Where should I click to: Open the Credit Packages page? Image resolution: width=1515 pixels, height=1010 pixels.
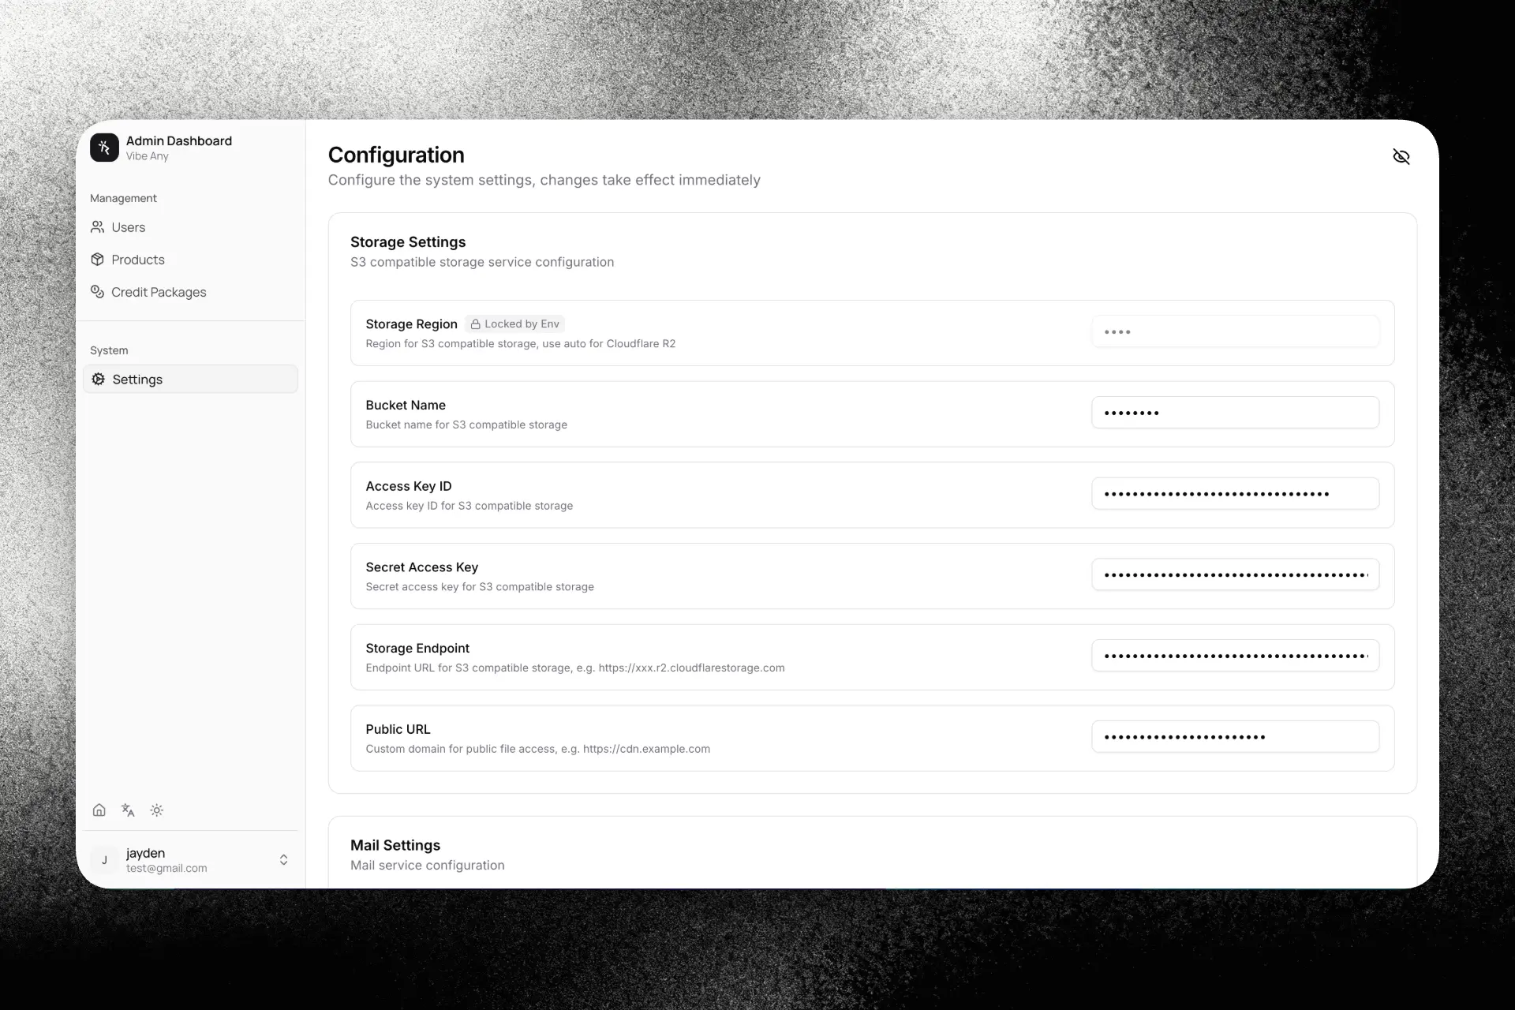[x=159, y=292]
